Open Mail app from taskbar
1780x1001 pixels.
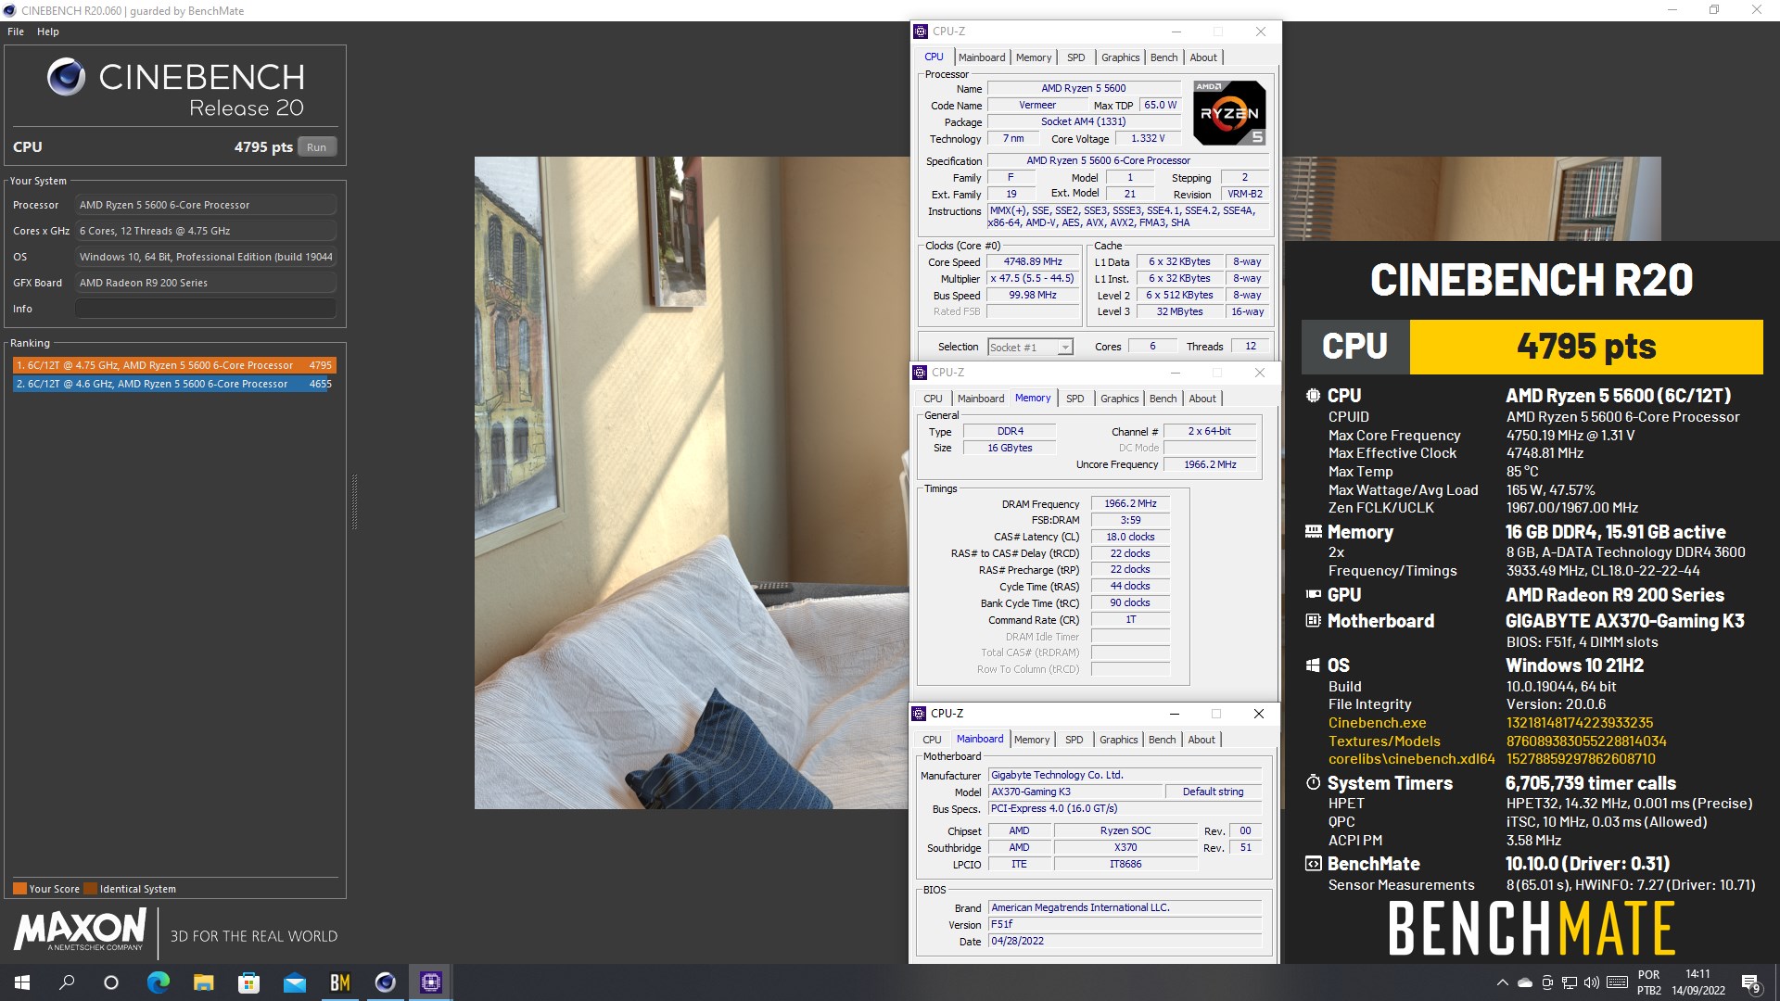(x=295, y=982)
